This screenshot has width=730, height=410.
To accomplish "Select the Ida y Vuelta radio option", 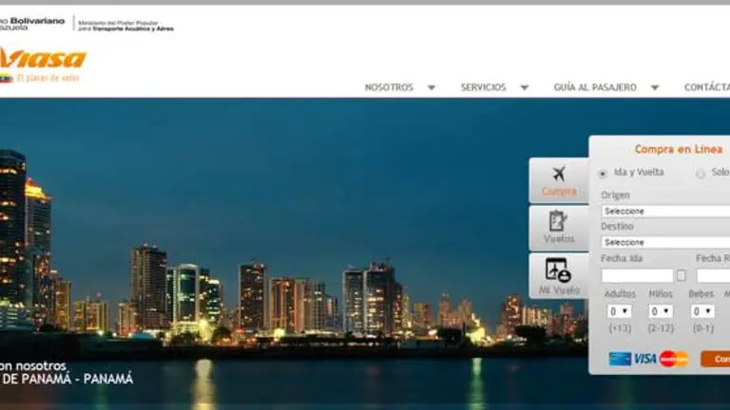I will point(603,174).
